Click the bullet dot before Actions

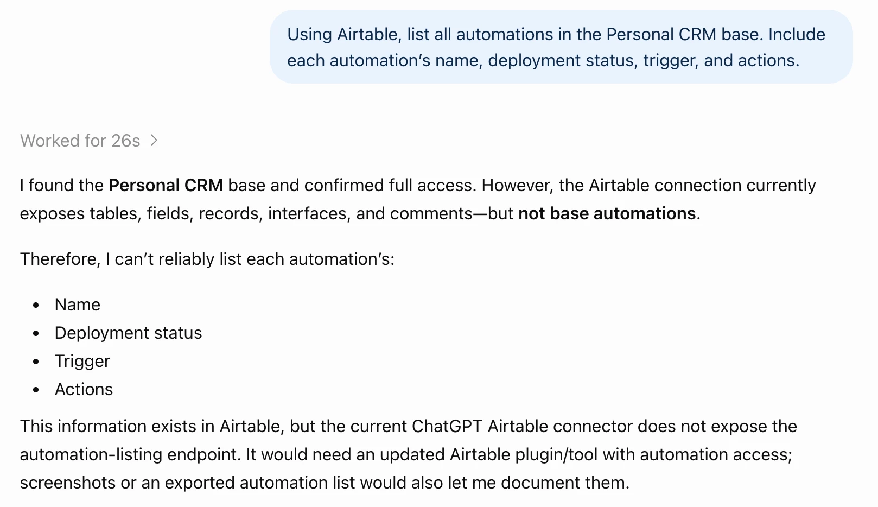pos(36,390)
